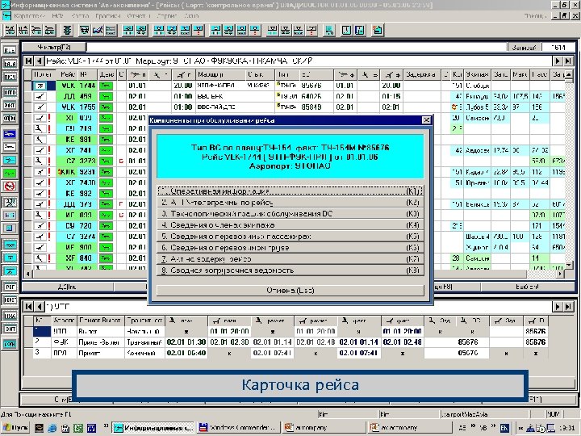
Task: Open the Карточка menu
Action: pyautogui.click(x=36, y=15)
